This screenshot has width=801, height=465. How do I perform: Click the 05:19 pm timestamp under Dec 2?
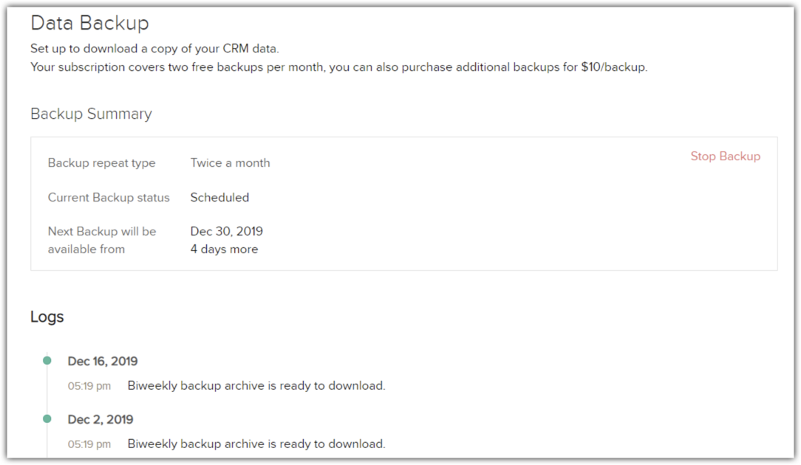tap(89, 444)
